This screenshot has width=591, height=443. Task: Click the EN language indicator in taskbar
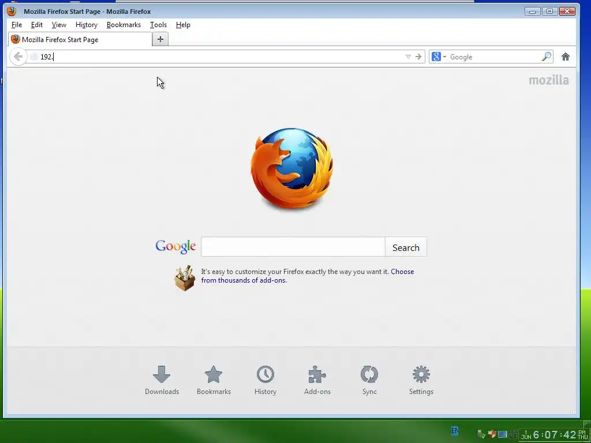[x=455, y=430]
